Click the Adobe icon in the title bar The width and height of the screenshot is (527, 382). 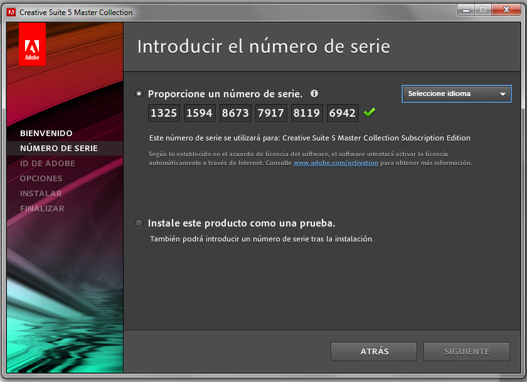[x=11, y=13]
